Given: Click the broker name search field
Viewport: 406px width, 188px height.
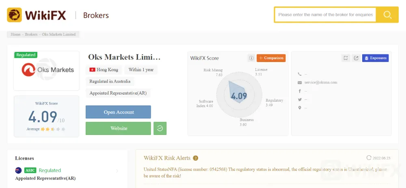Looking at the screenshot, I should point(325,15).
